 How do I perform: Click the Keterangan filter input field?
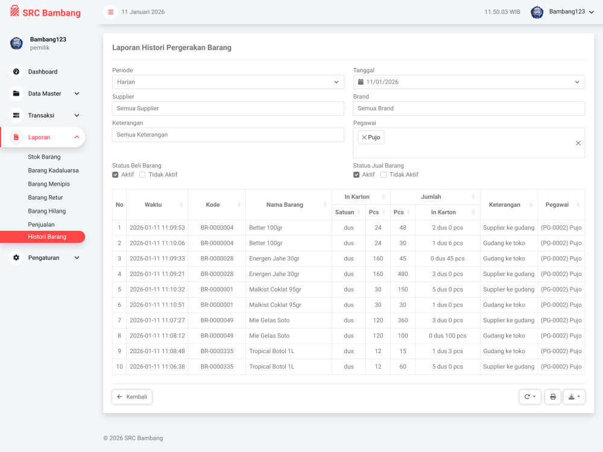(228, 135)
